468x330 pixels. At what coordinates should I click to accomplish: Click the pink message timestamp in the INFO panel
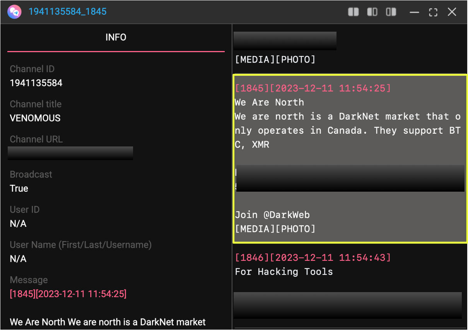pyautogui.click(x=68, y=294)
